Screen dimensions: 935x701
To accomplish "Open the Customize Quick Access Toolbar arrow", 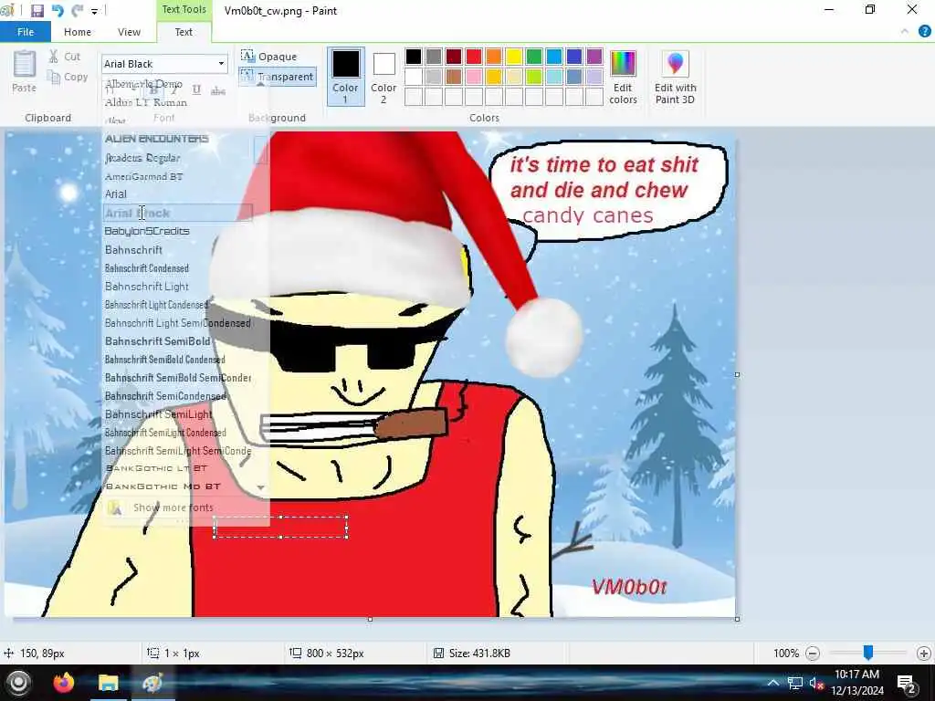I will [94, 11].
